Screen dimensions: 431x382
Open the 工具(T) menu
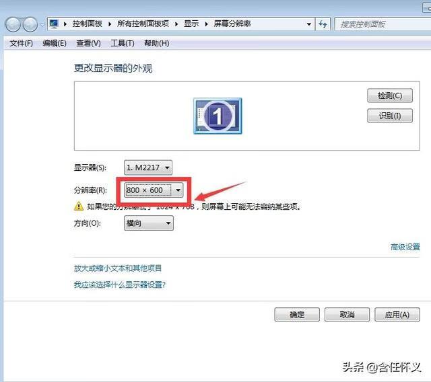pyautogui.click(x=122, y=43)
